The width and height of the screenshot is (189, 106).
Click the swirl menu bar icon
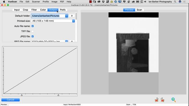(x=129, y=2)
